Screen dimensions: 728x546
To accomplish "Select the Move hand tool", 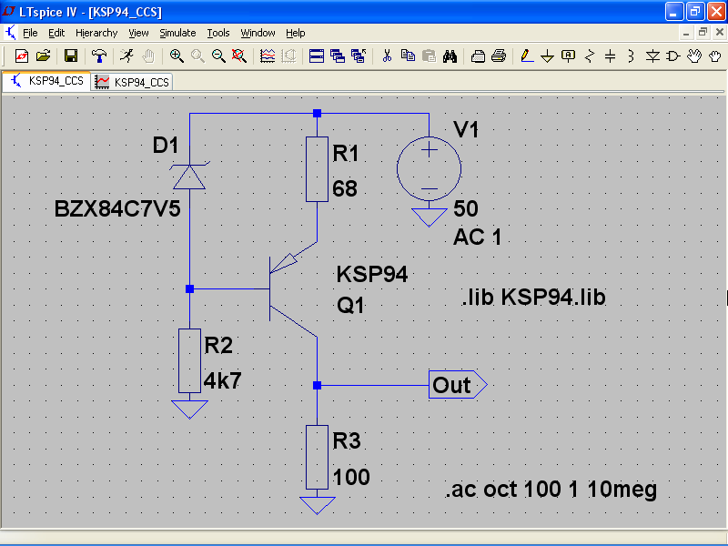I will tap(694, 56).
